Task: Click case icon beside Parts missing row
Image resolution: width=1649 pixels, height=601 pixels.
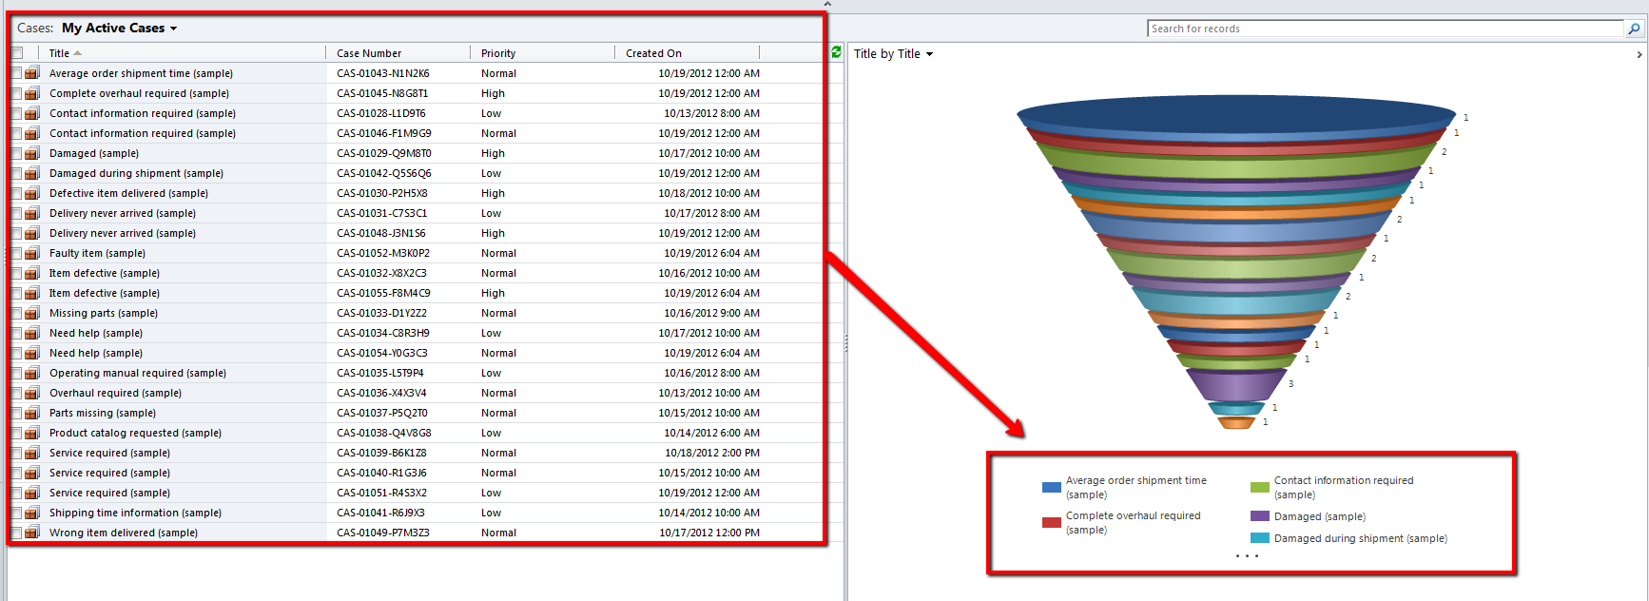Action: click(x=31, y=413)
